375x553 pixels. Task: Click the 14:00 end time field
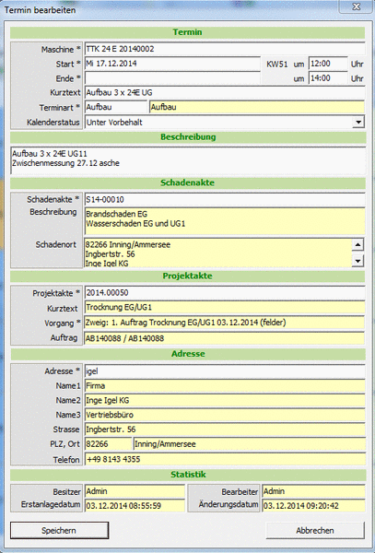[328, 78]
